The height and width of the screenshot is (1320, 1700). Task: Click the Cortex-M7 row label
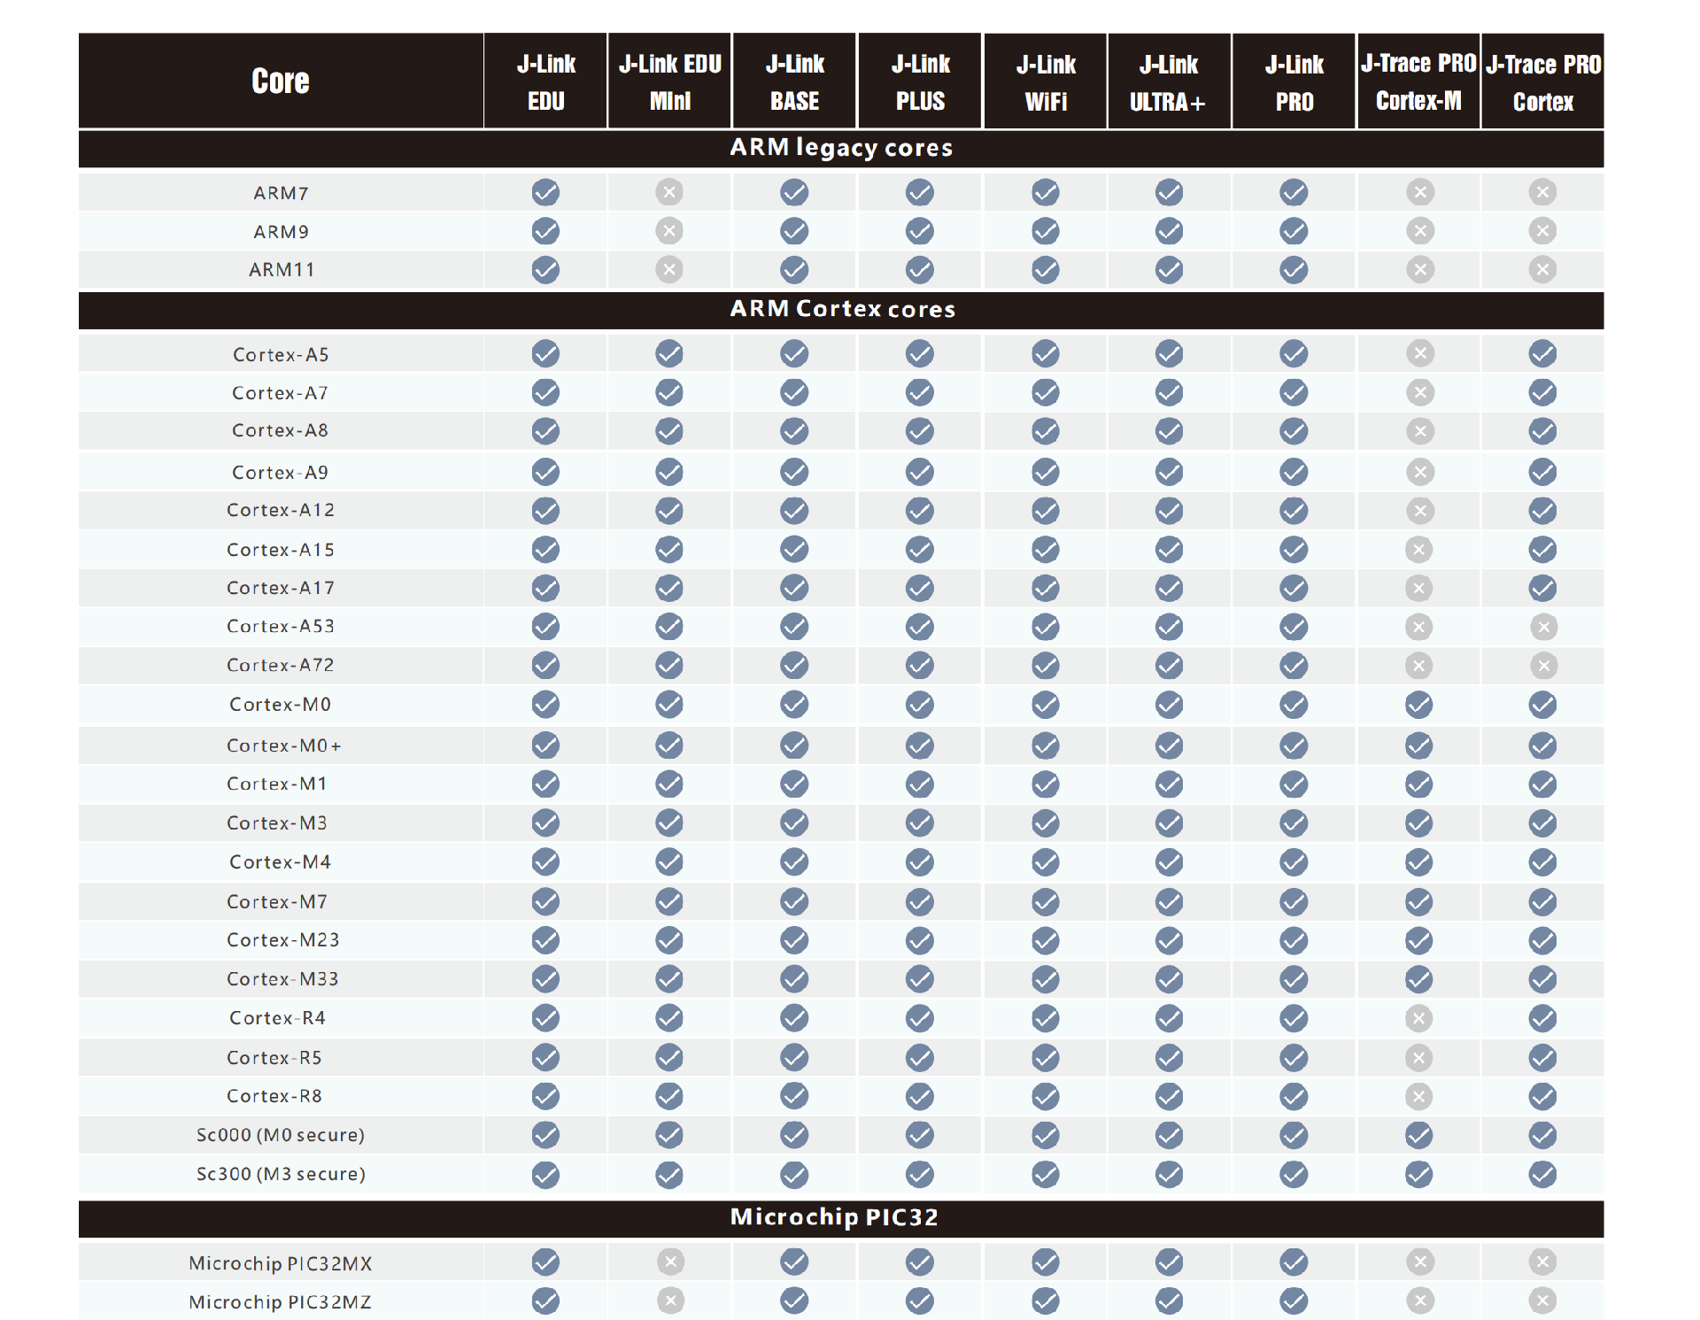point(277,902)
